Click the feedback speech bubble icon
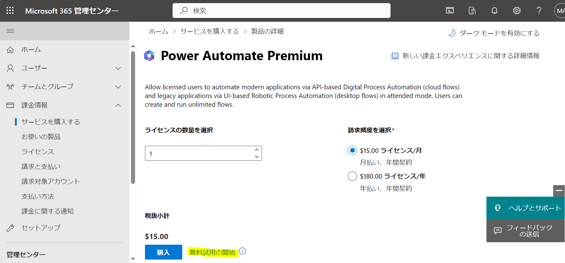 click(498, 230)
